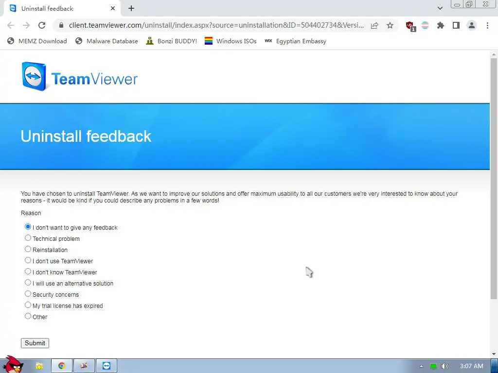Open TeamViewer from the taskbar
498x373 pixels.
click(x=107, y=366)
